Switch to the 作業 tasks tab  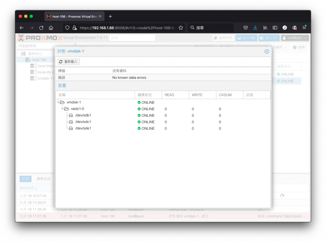(x=25, y=179)
